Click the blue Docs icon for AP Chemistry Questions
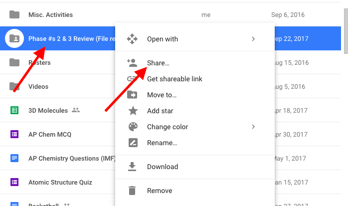Screen dimensions: 348x206 tap(14, 158)
